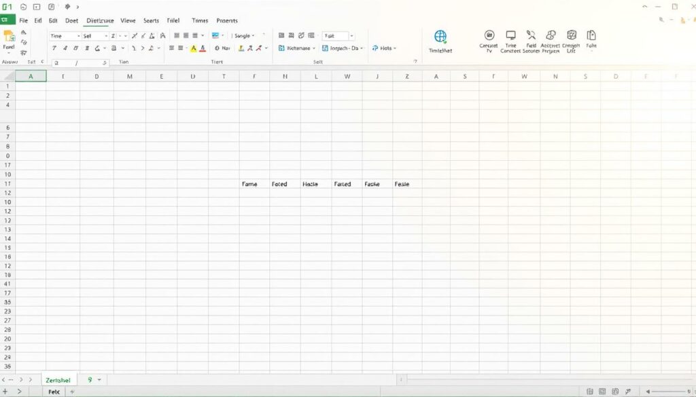The height and width of the screenshot is (397, 696).
Task: Click the blue image icon beside Single
Action: (x=215, y=35)
